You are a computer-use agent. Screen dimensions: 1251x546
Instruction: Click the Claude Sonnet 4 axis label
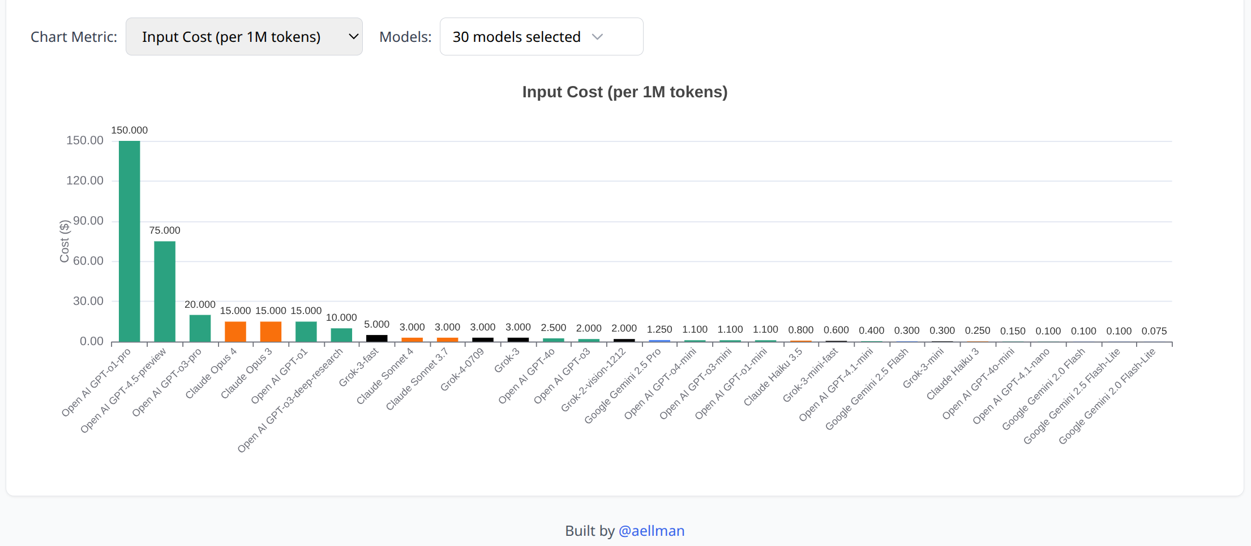point(385,376)
